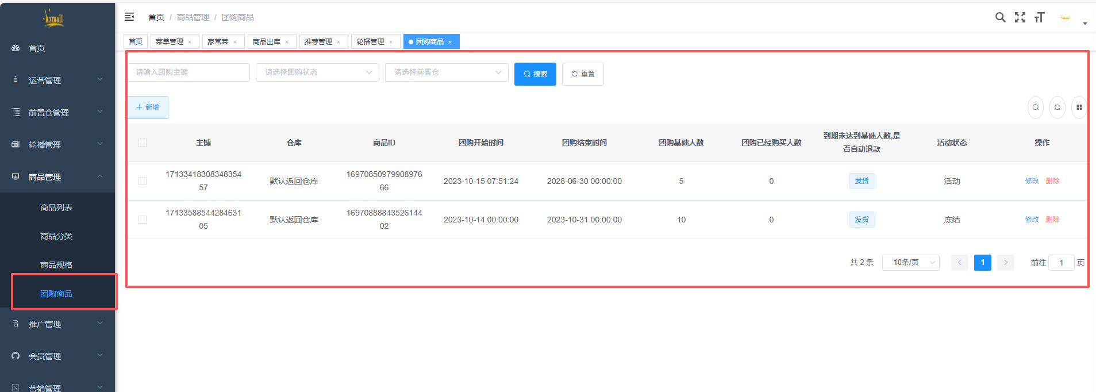Toggle search bar visibility round icon
Viewport: 1096px width, 392px height.
[x=1036, y=107]
